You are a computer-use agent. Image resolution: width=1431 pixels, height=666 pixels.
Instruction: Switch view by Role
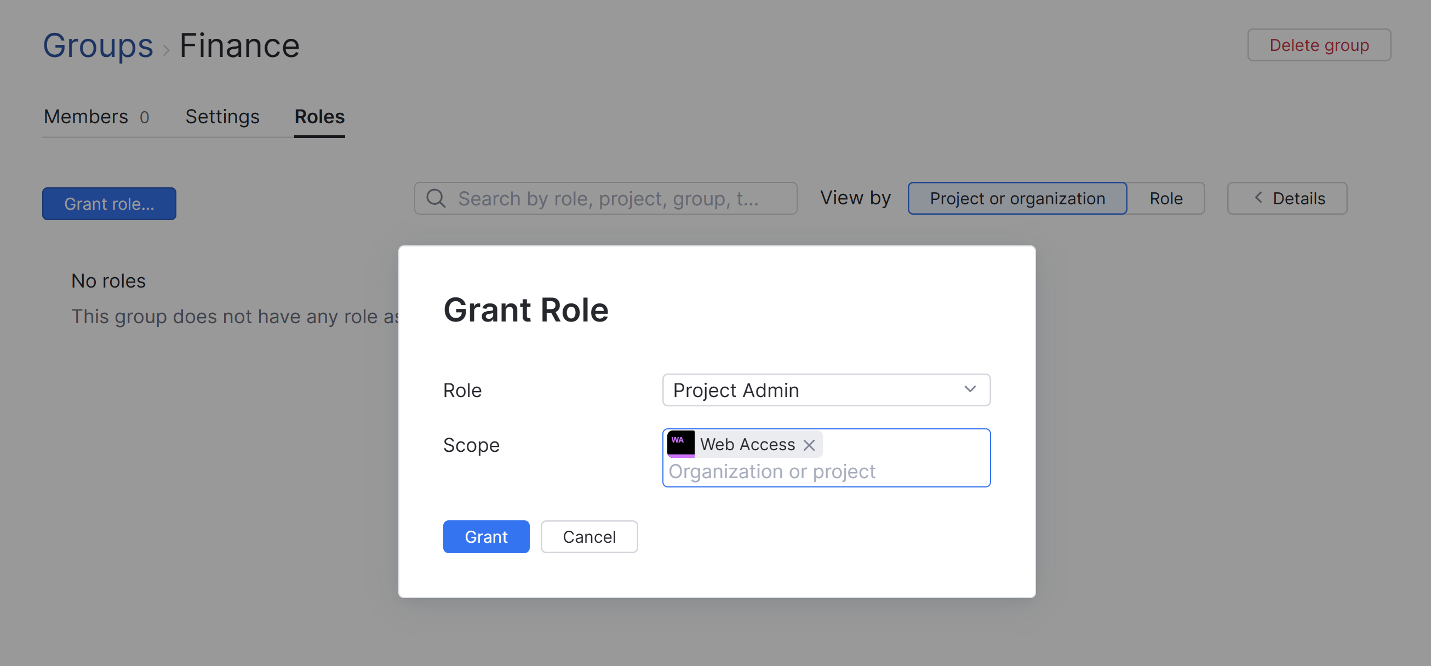coord(1165,198)
